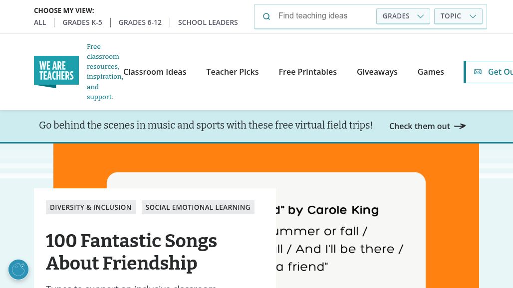Image resolution: width=513 pixels, height=288 pixels.
Task: Click the search magnifier icon
Action: (266, 16)
